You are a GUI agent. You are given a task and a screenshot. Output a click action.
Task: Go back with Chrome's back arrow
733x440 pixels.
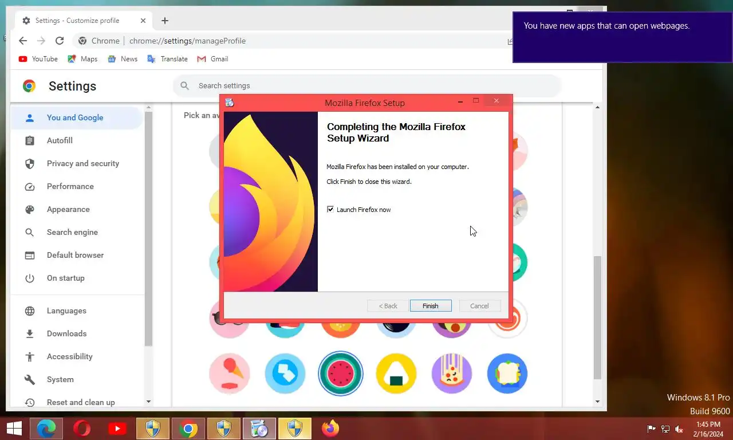click(x=23, y=41)
